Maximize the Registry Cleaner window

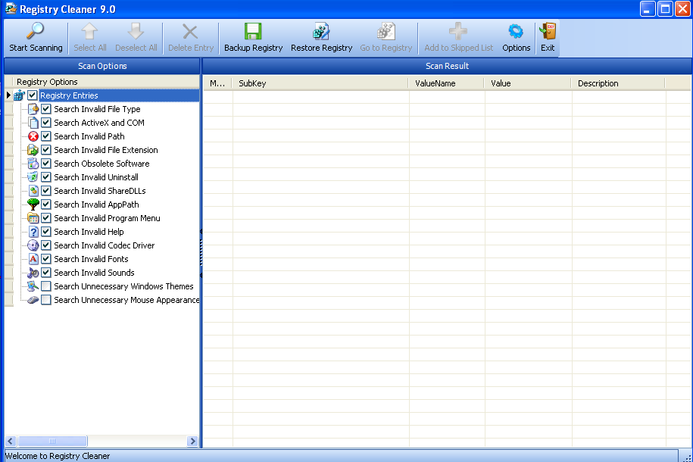coord(665,9)
